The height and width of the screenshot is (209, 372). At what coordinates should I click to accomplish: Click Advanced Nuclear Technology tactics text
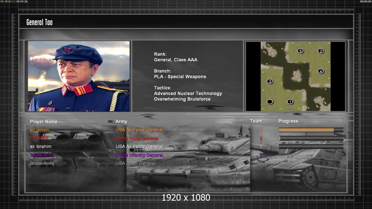[188, 93]
